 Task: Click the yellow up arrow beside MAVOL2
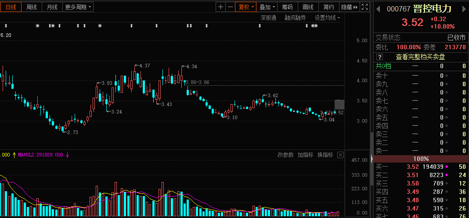coord(14,155)
